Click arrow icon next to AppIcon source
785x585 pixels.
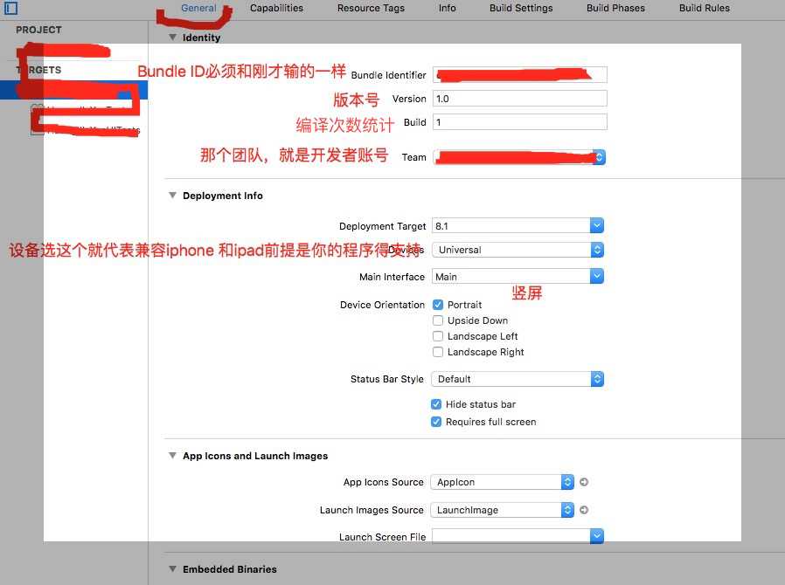(x=584, y=482)
